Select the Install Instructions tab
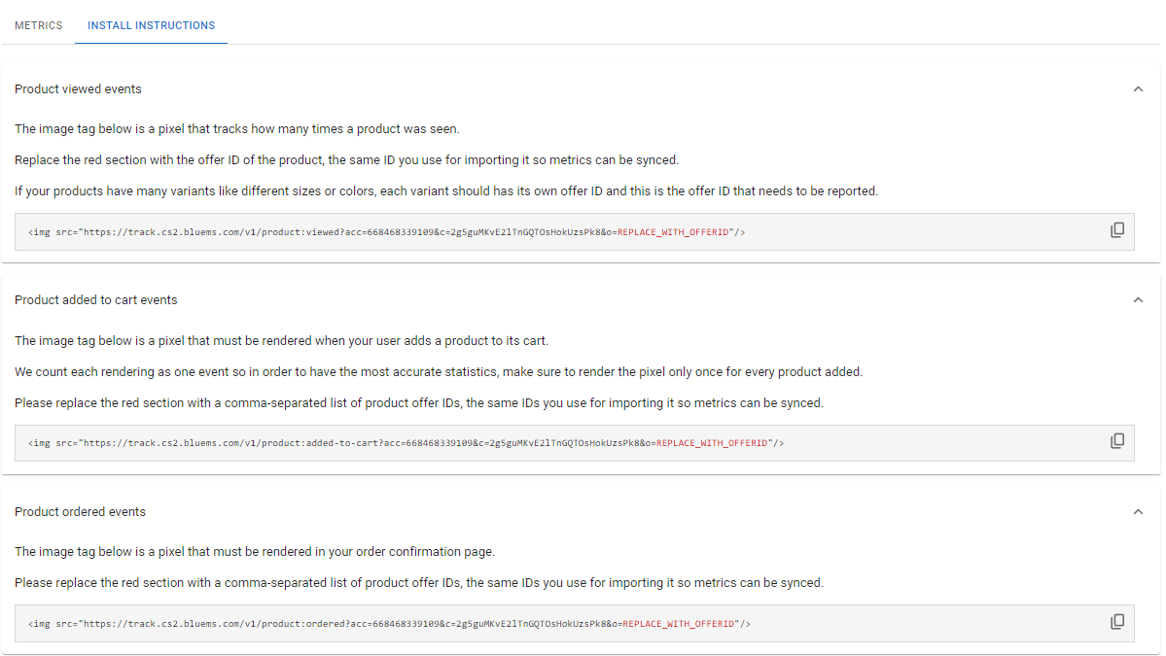 (151, 25)
